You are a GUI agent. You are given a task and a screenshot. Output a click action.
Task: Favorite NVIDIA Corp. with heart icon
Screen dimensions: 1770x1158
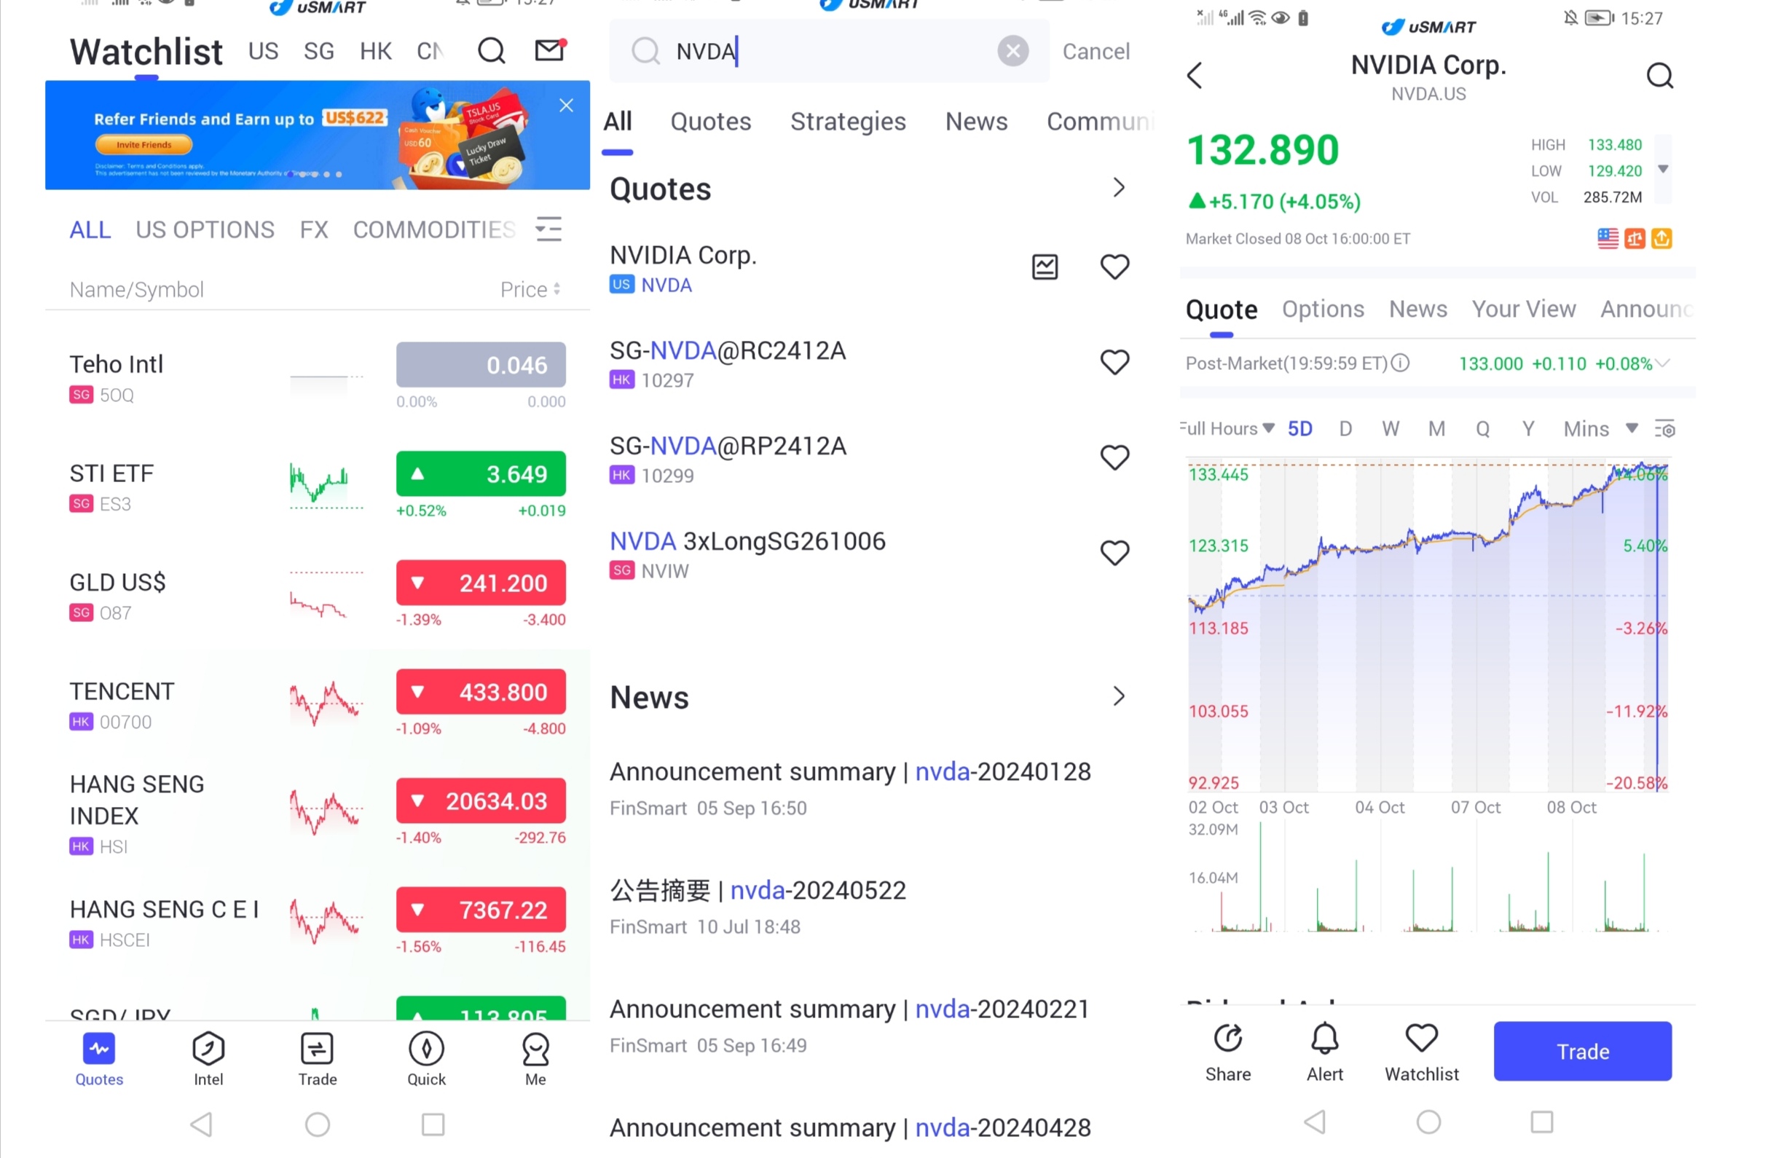click(1114, 267)
